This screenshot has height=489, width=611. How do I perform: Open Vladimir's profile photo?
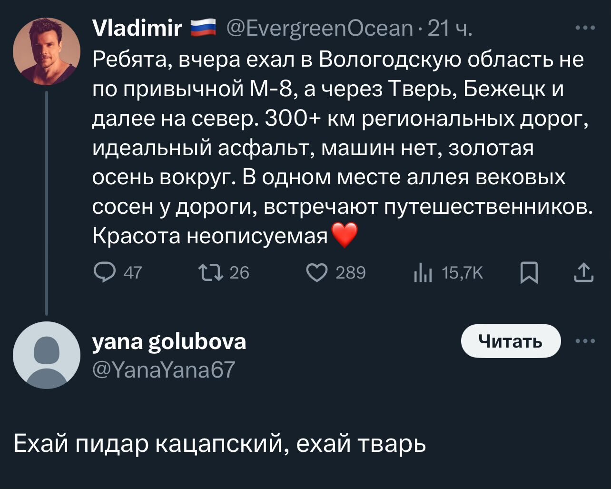pyautogui.click(x=46, y=51)
